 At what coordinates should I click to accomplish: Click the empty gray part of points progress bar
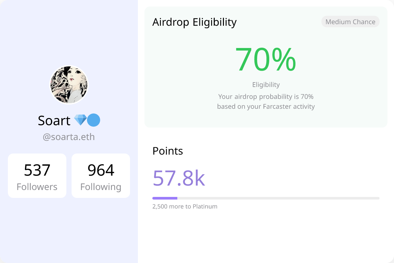[x=278, y=198]
